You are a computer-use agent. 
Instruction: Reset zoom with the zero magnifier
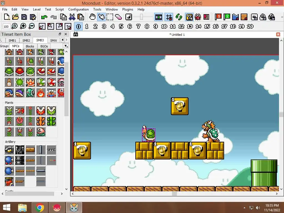14,26
